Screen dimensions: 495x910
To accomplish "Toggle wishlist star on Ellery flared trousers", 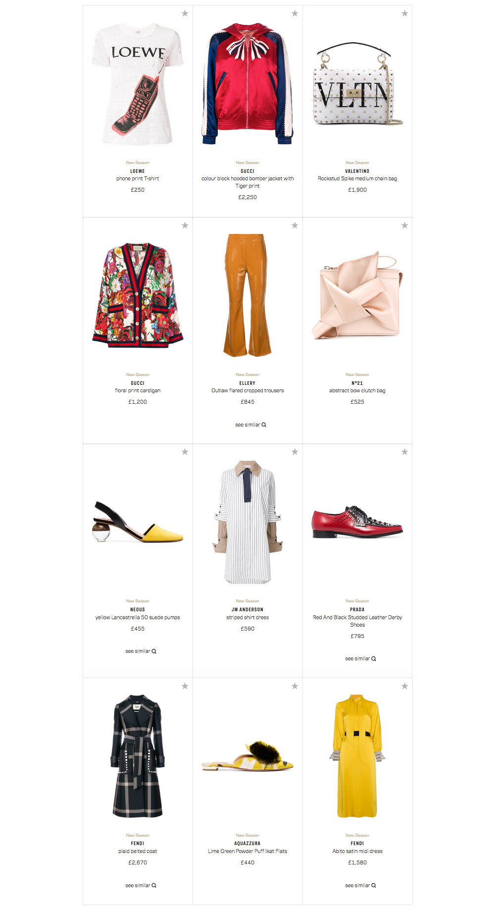I will tap(295, 225).
